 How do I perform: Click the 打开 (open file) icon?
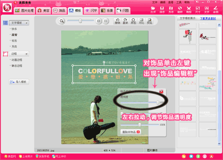153,10
